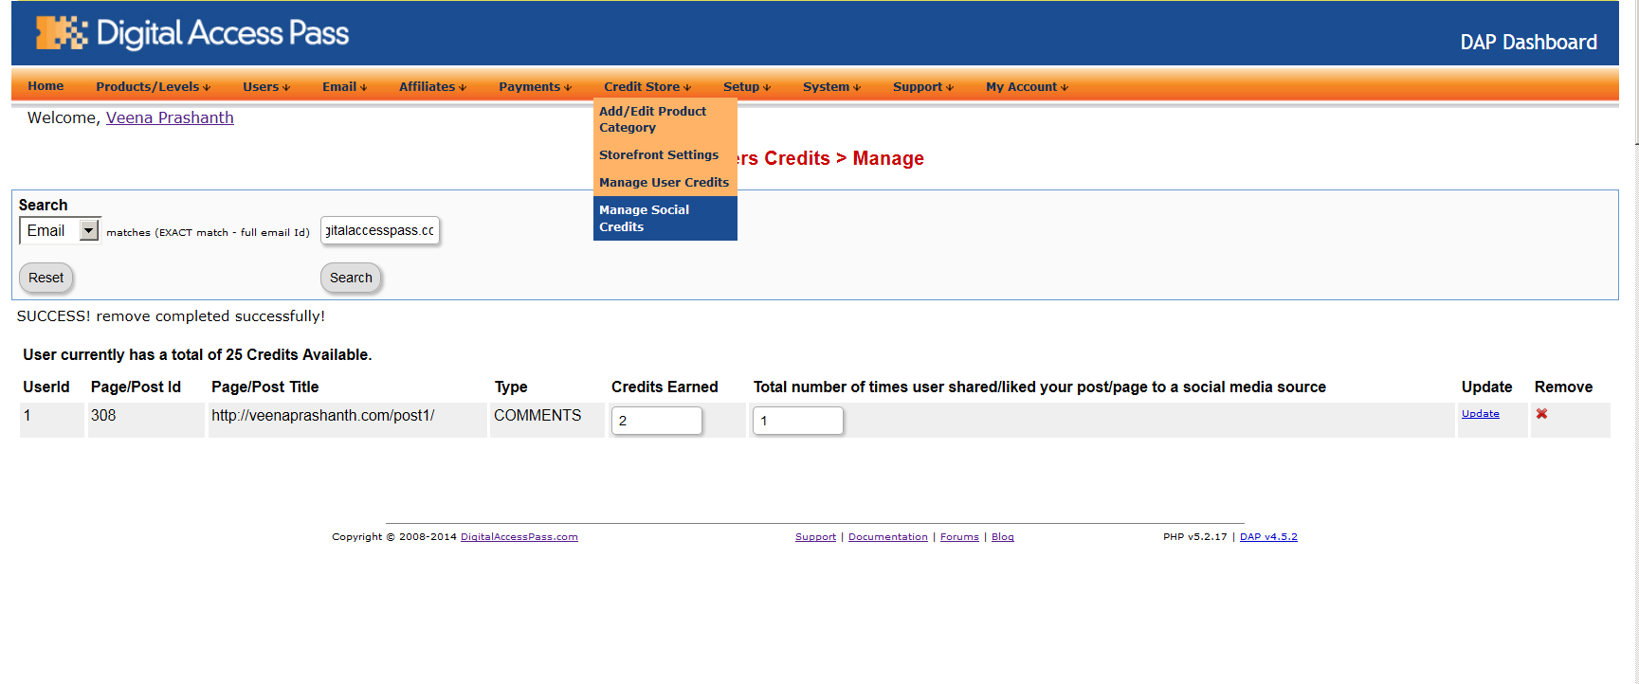Open the Veena Prashanth profile link
The height and width of the screenshot is (684, 1639).
[x=170, y=117]
